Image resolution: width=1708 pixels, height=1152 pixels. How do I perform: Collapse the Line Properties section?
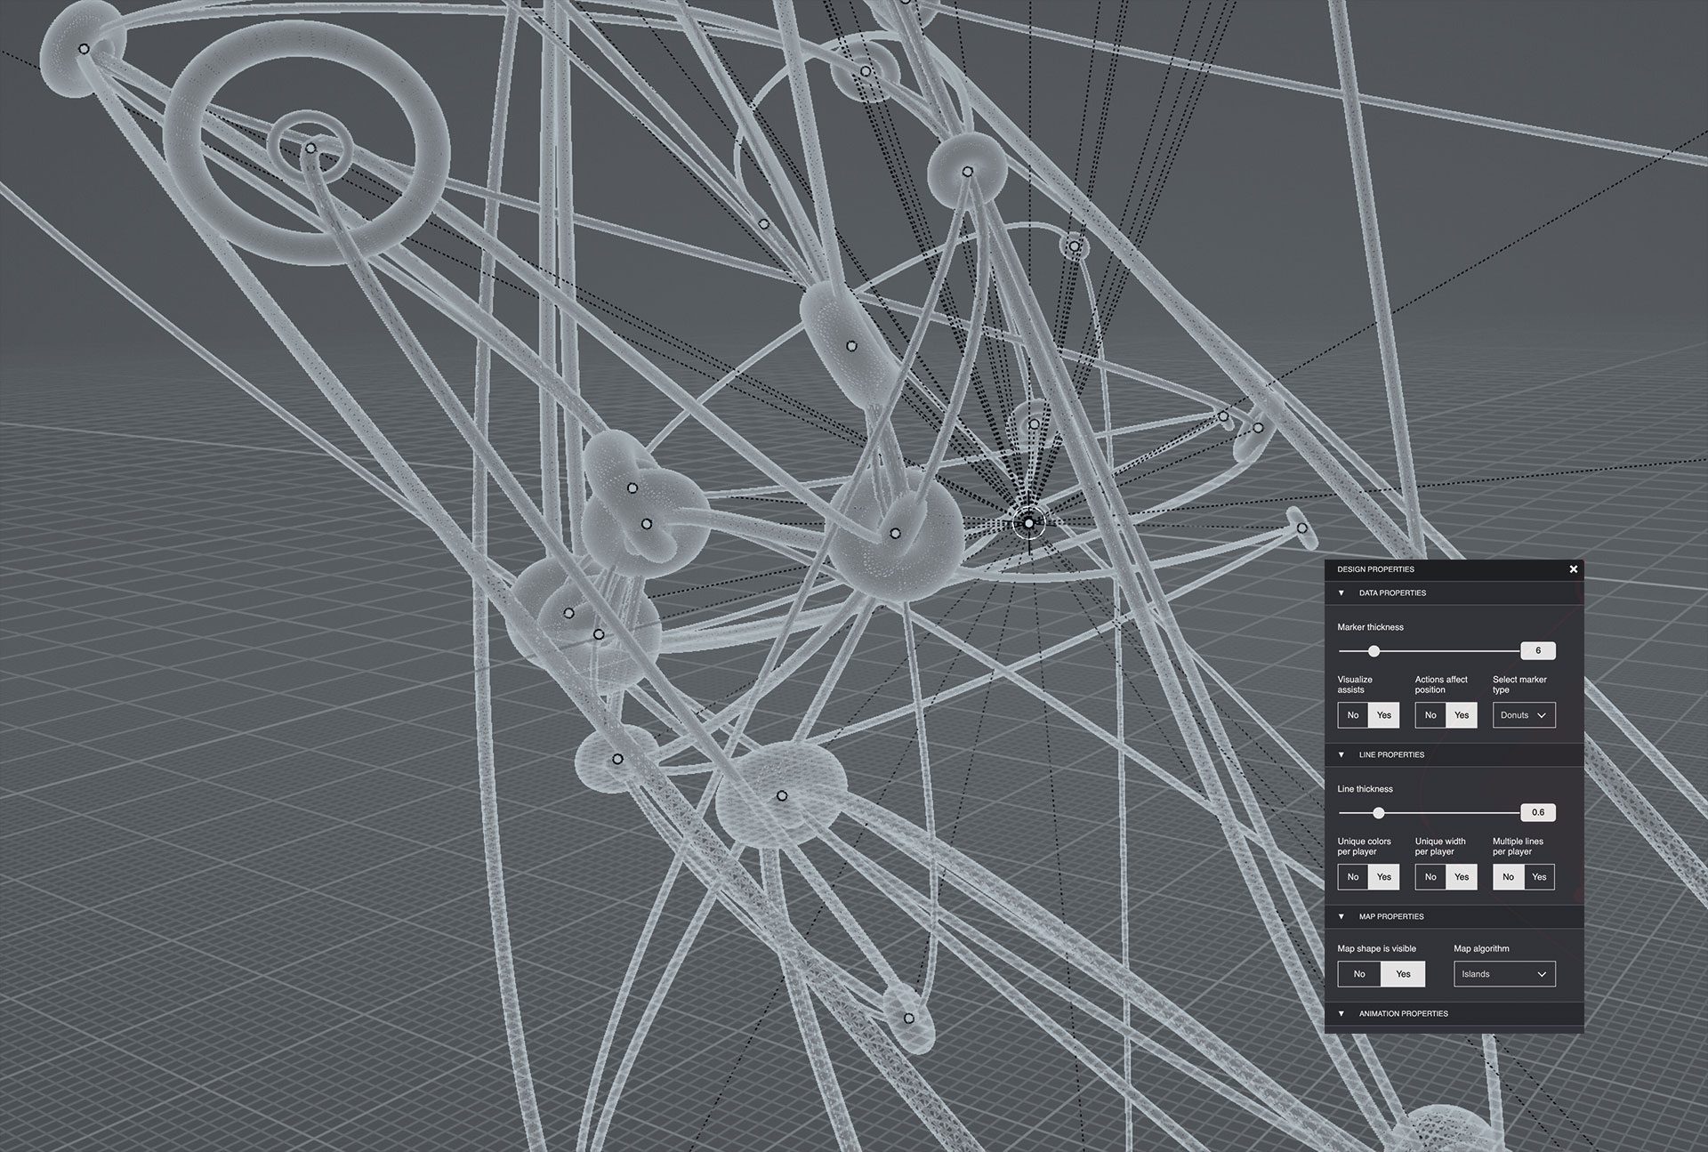coord(1341,754)
